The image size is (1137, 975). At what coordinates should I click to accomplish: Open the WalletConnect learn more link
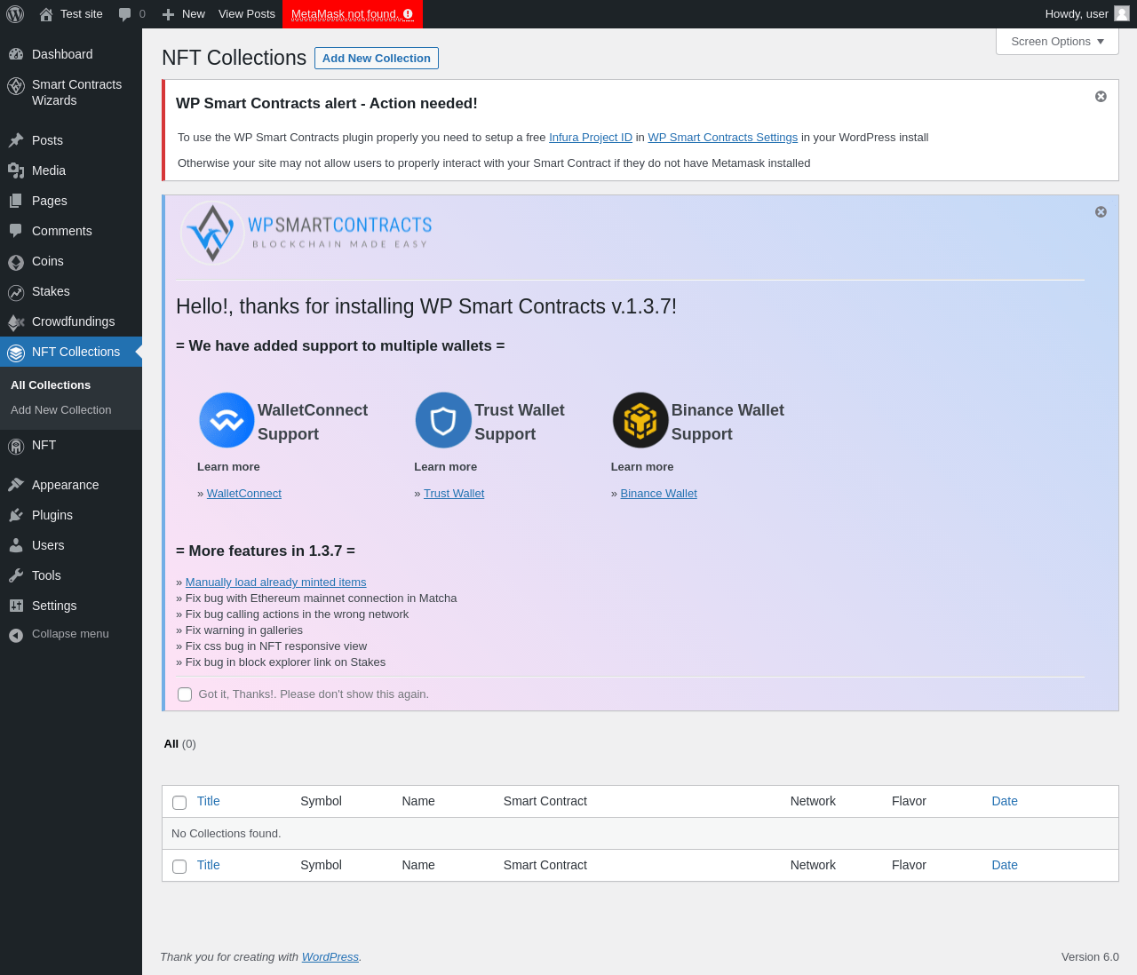point(244,494)
